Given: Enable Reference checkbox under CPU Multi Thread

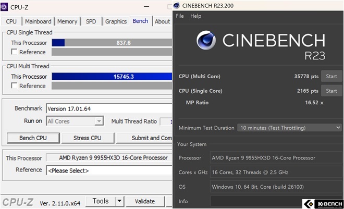Looking at the screenshot, I should [14, 85].
